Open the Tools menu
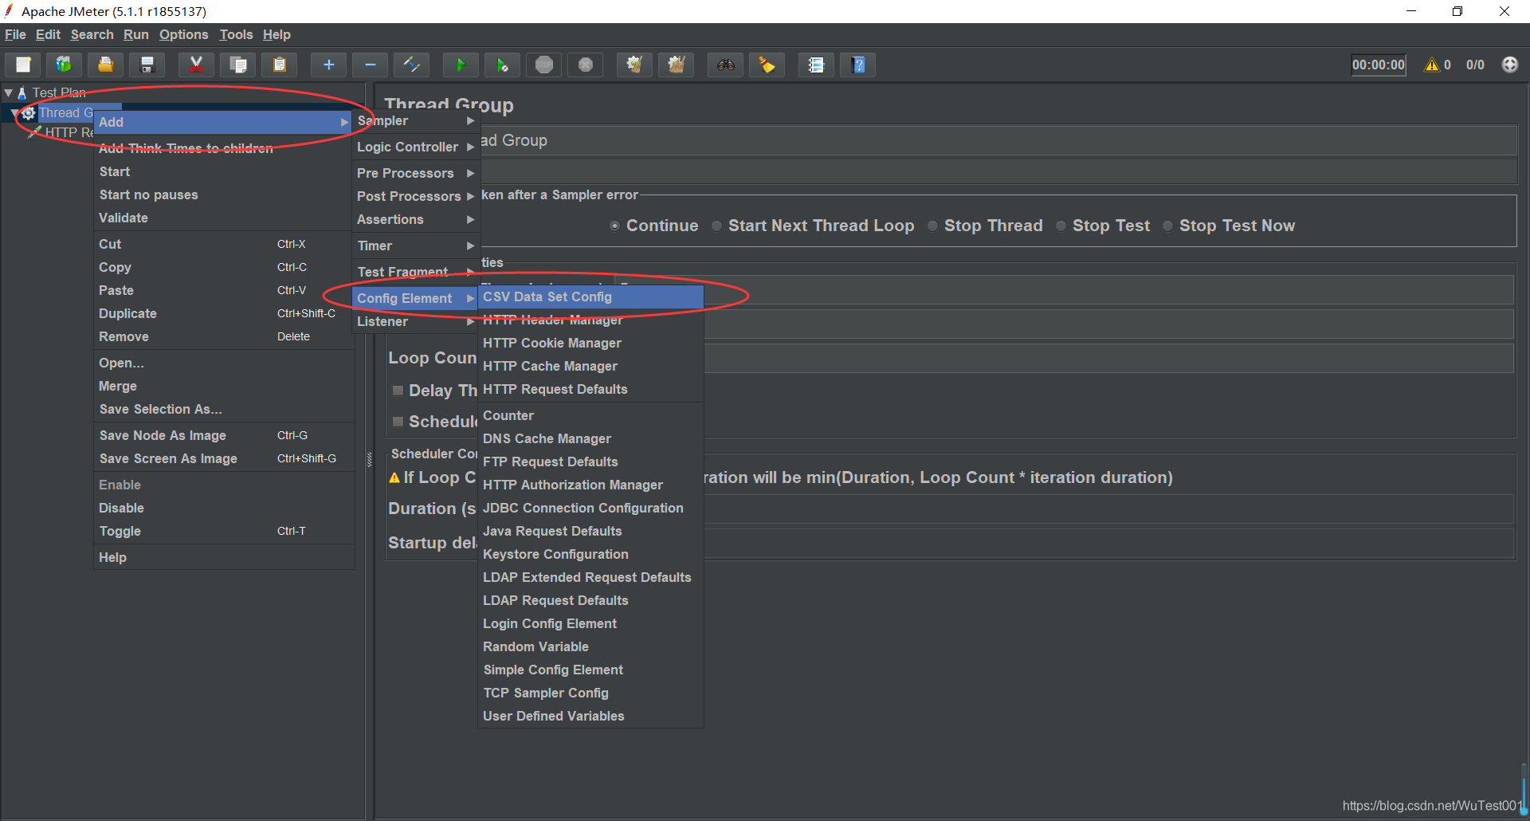Screen dimensions: 1530x821 tap(236, 34)
